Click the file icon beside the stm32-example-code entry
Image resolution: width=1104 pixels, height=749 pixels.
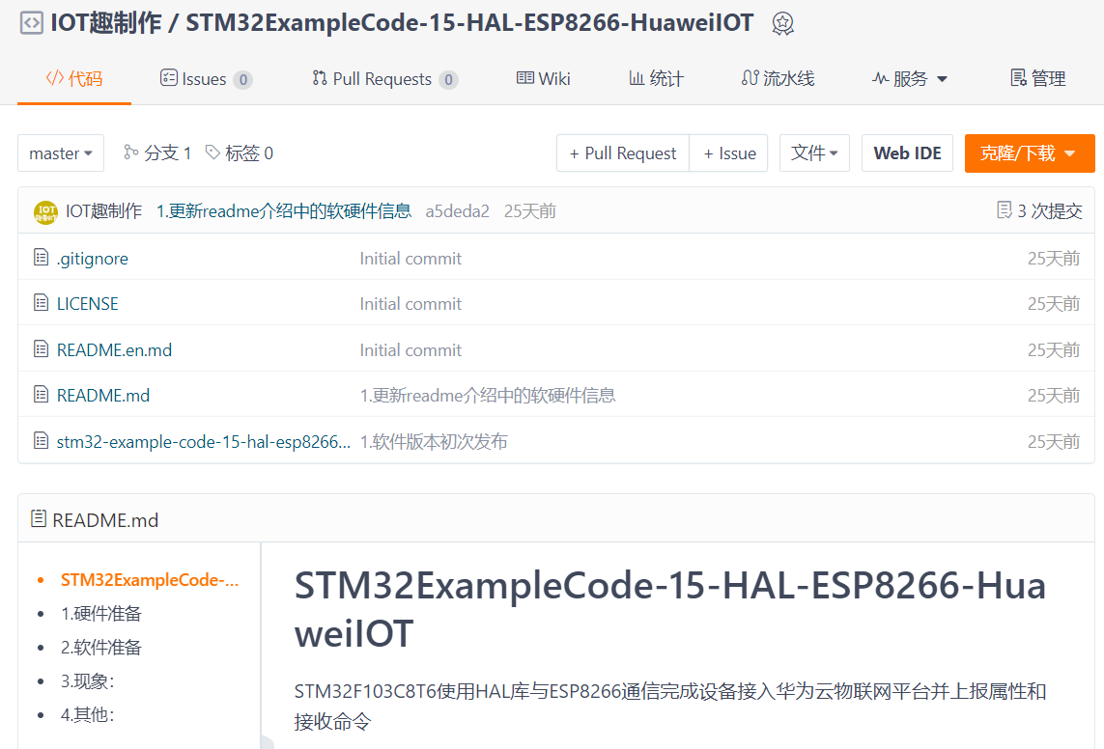[x=42, y=441]
